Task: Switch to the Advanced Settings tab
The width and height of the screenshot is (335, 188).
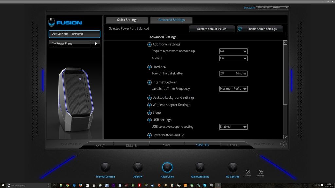Action: [x=171, y=20]
